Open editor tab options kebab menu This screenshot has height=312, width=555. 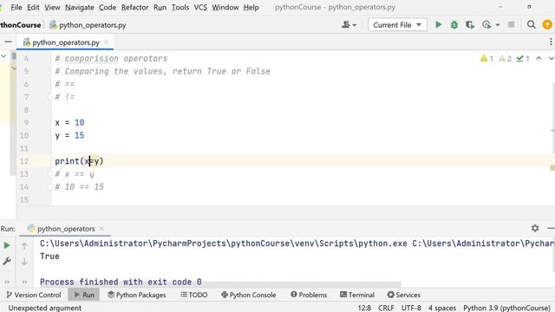(x=551, y=42)
